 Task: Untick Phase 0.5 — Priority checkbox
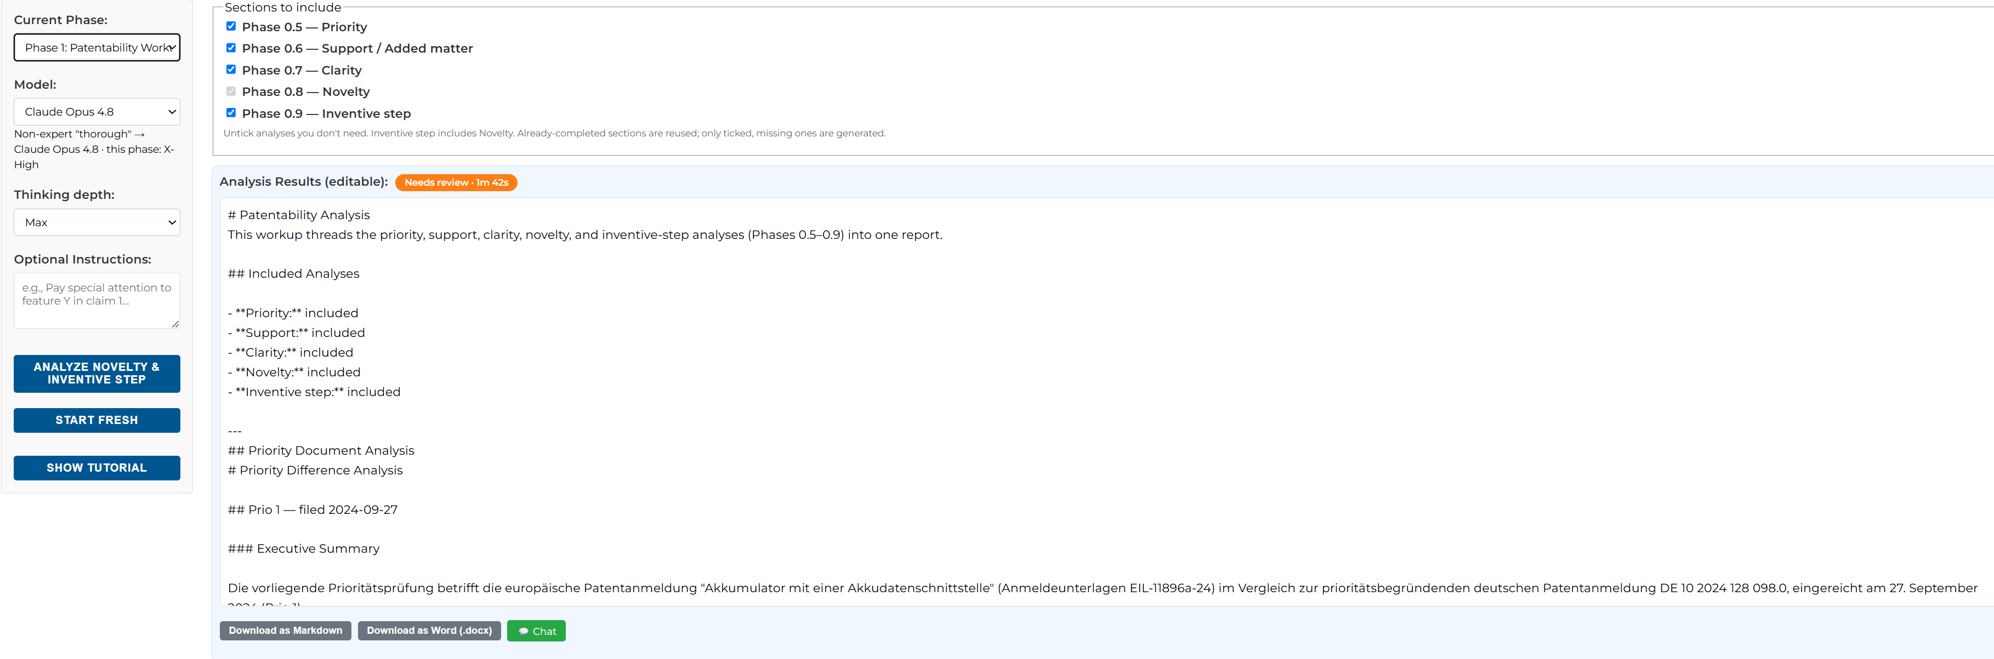(x=231, y=26)
